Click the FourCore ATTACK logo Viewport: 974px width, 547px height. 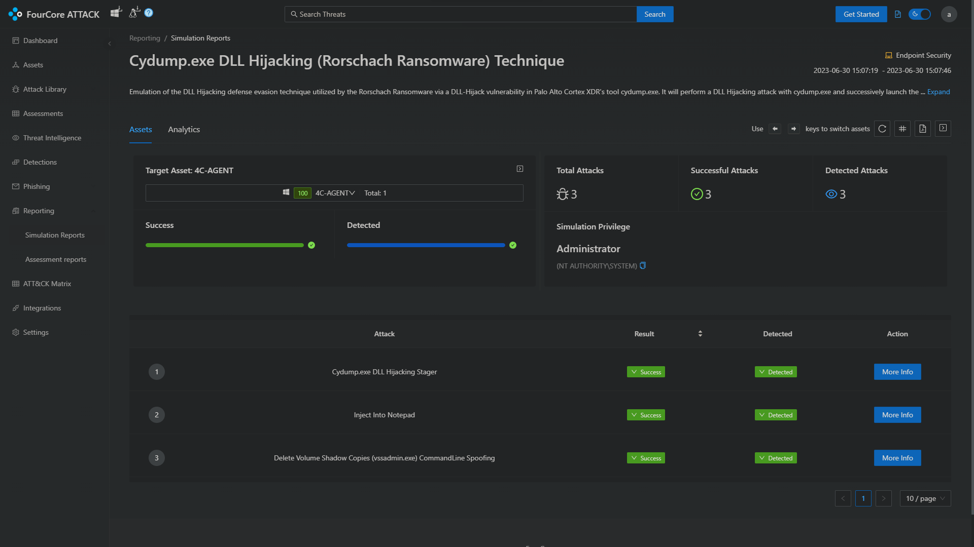(54, 14)
